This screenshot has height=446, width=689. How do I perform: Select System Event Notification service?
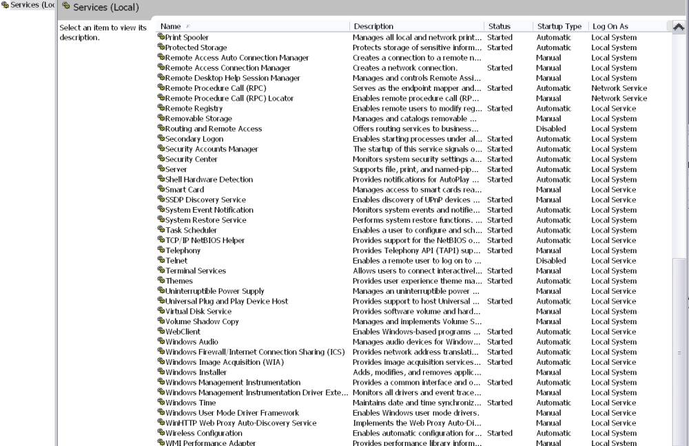(x=209, y=210)
